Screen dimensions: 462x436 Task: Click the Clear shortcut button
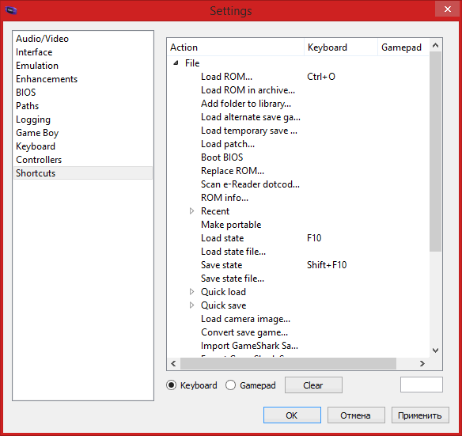(313, 385)
